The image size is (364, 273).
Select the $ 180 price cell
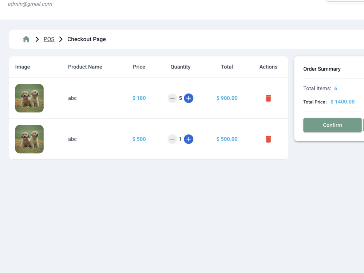pos(139,98)
